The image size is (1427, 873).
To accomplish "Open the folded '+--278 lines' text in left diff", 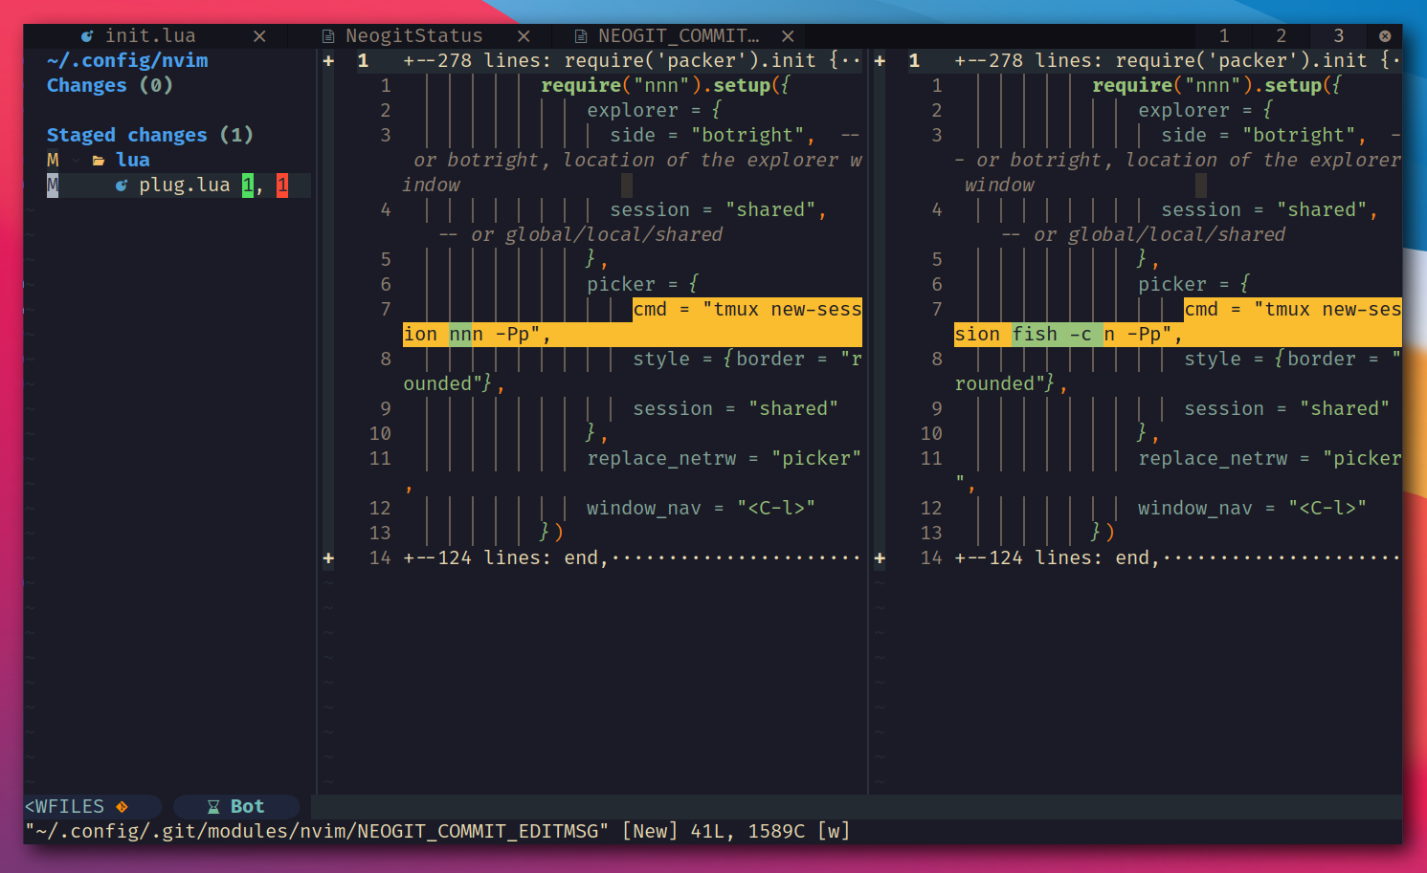I will (x=633, y=61).
